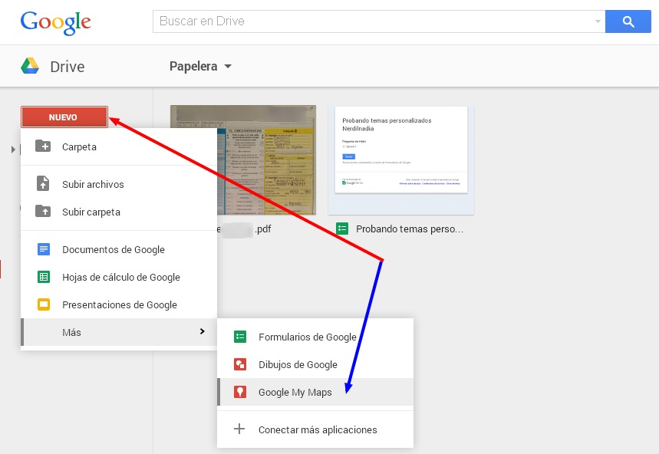Open the Más menu entry
The image size is (659, 454).
[x=119, y=332]
